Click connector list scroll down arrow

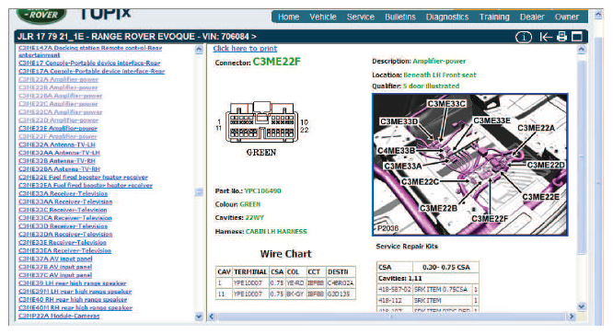(x=199, y=317)
